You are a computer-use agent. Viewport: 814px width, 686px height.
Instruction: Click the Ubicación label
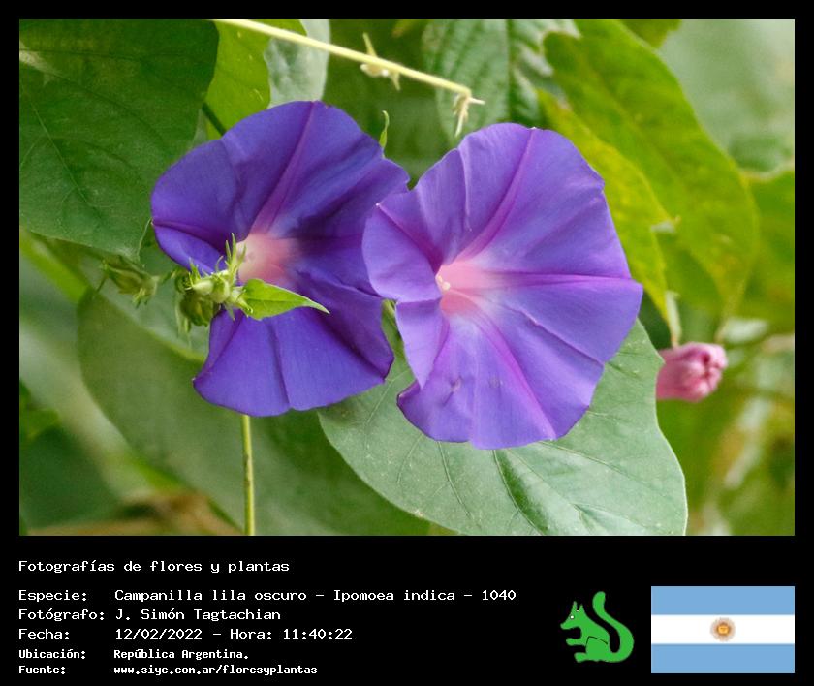(x=52, y=654)
